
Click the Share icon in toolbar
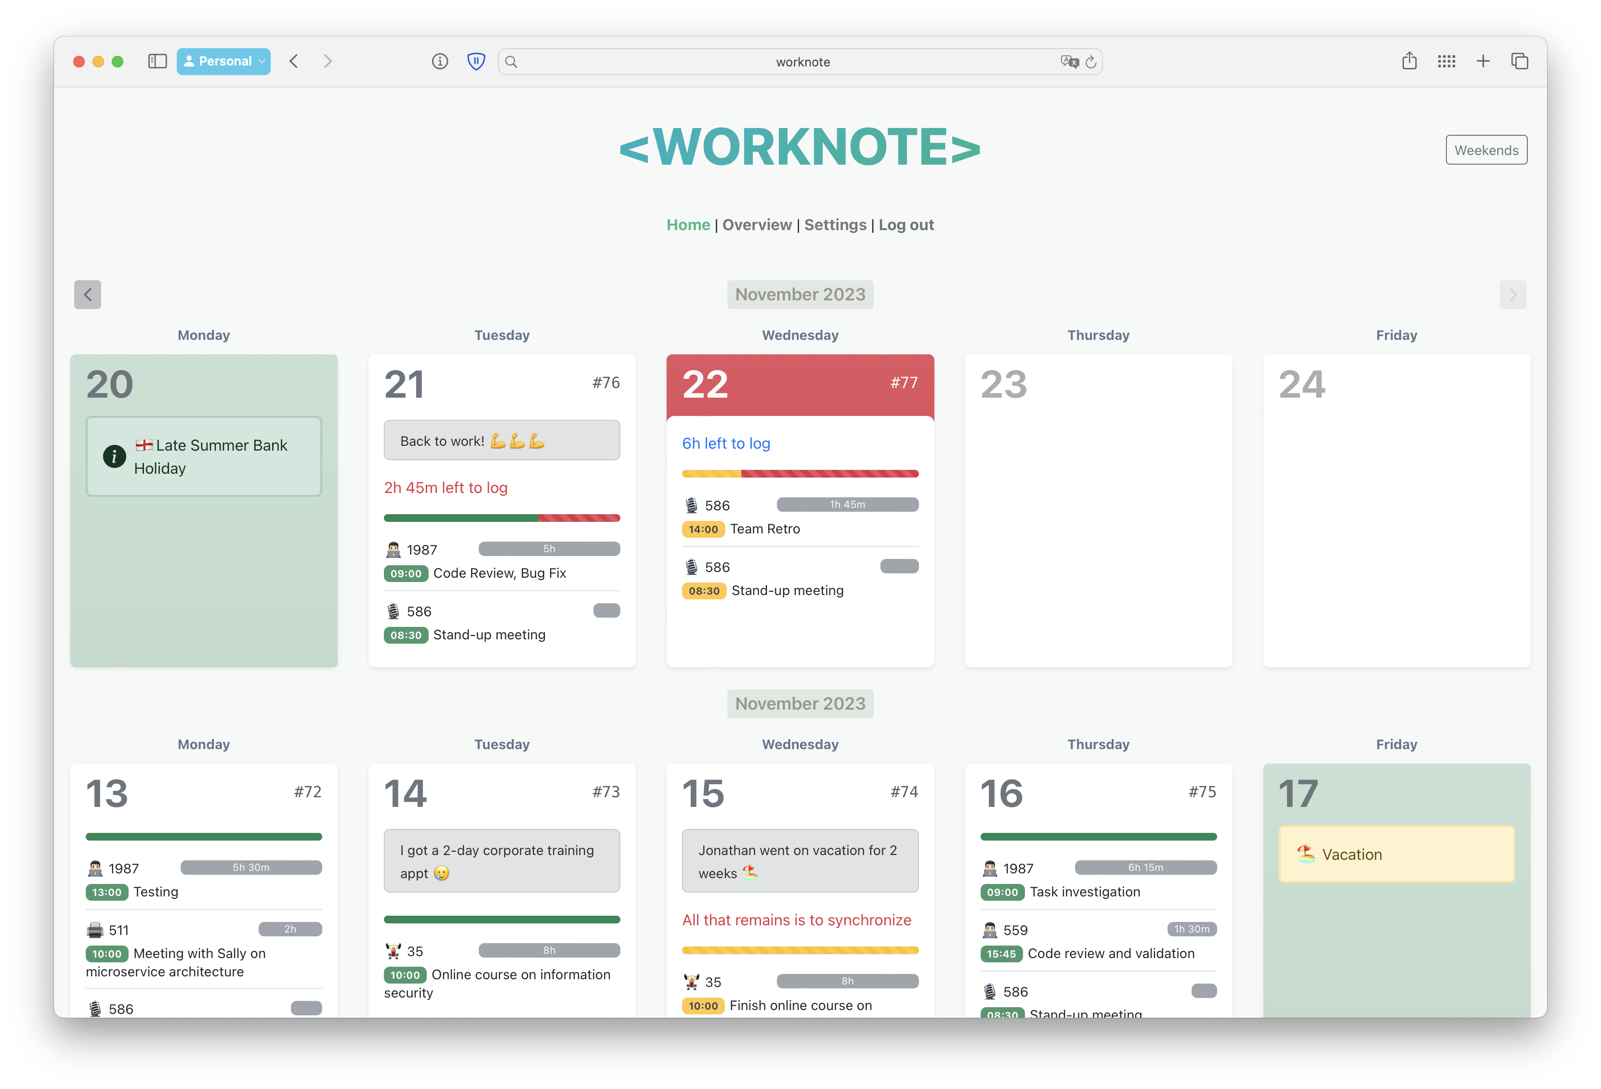(x=1409, y=61)
